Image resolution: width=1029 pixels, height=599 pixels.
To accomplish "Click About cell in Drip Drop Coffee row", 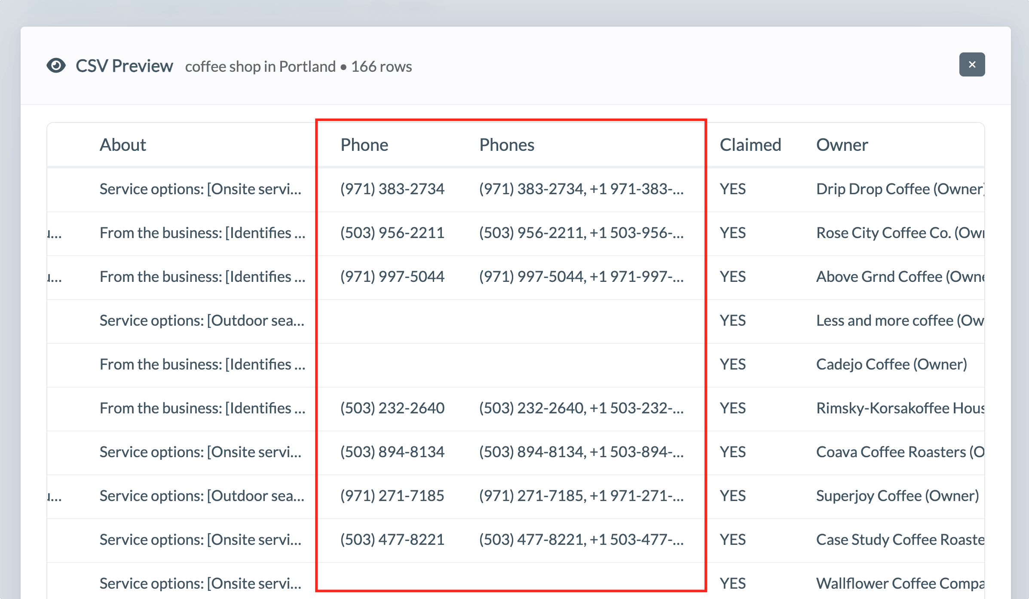I will click(200, 189).
